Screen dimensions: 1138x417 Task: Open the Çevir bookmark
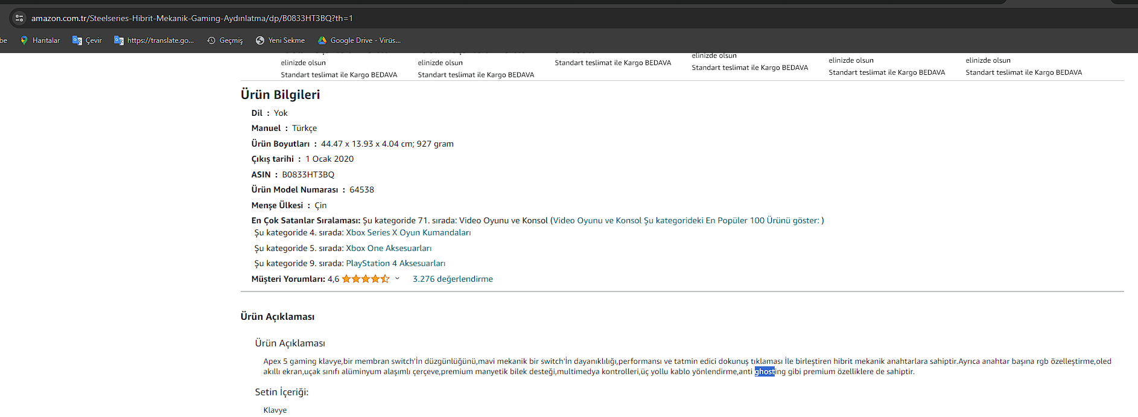tap(87, 40)
